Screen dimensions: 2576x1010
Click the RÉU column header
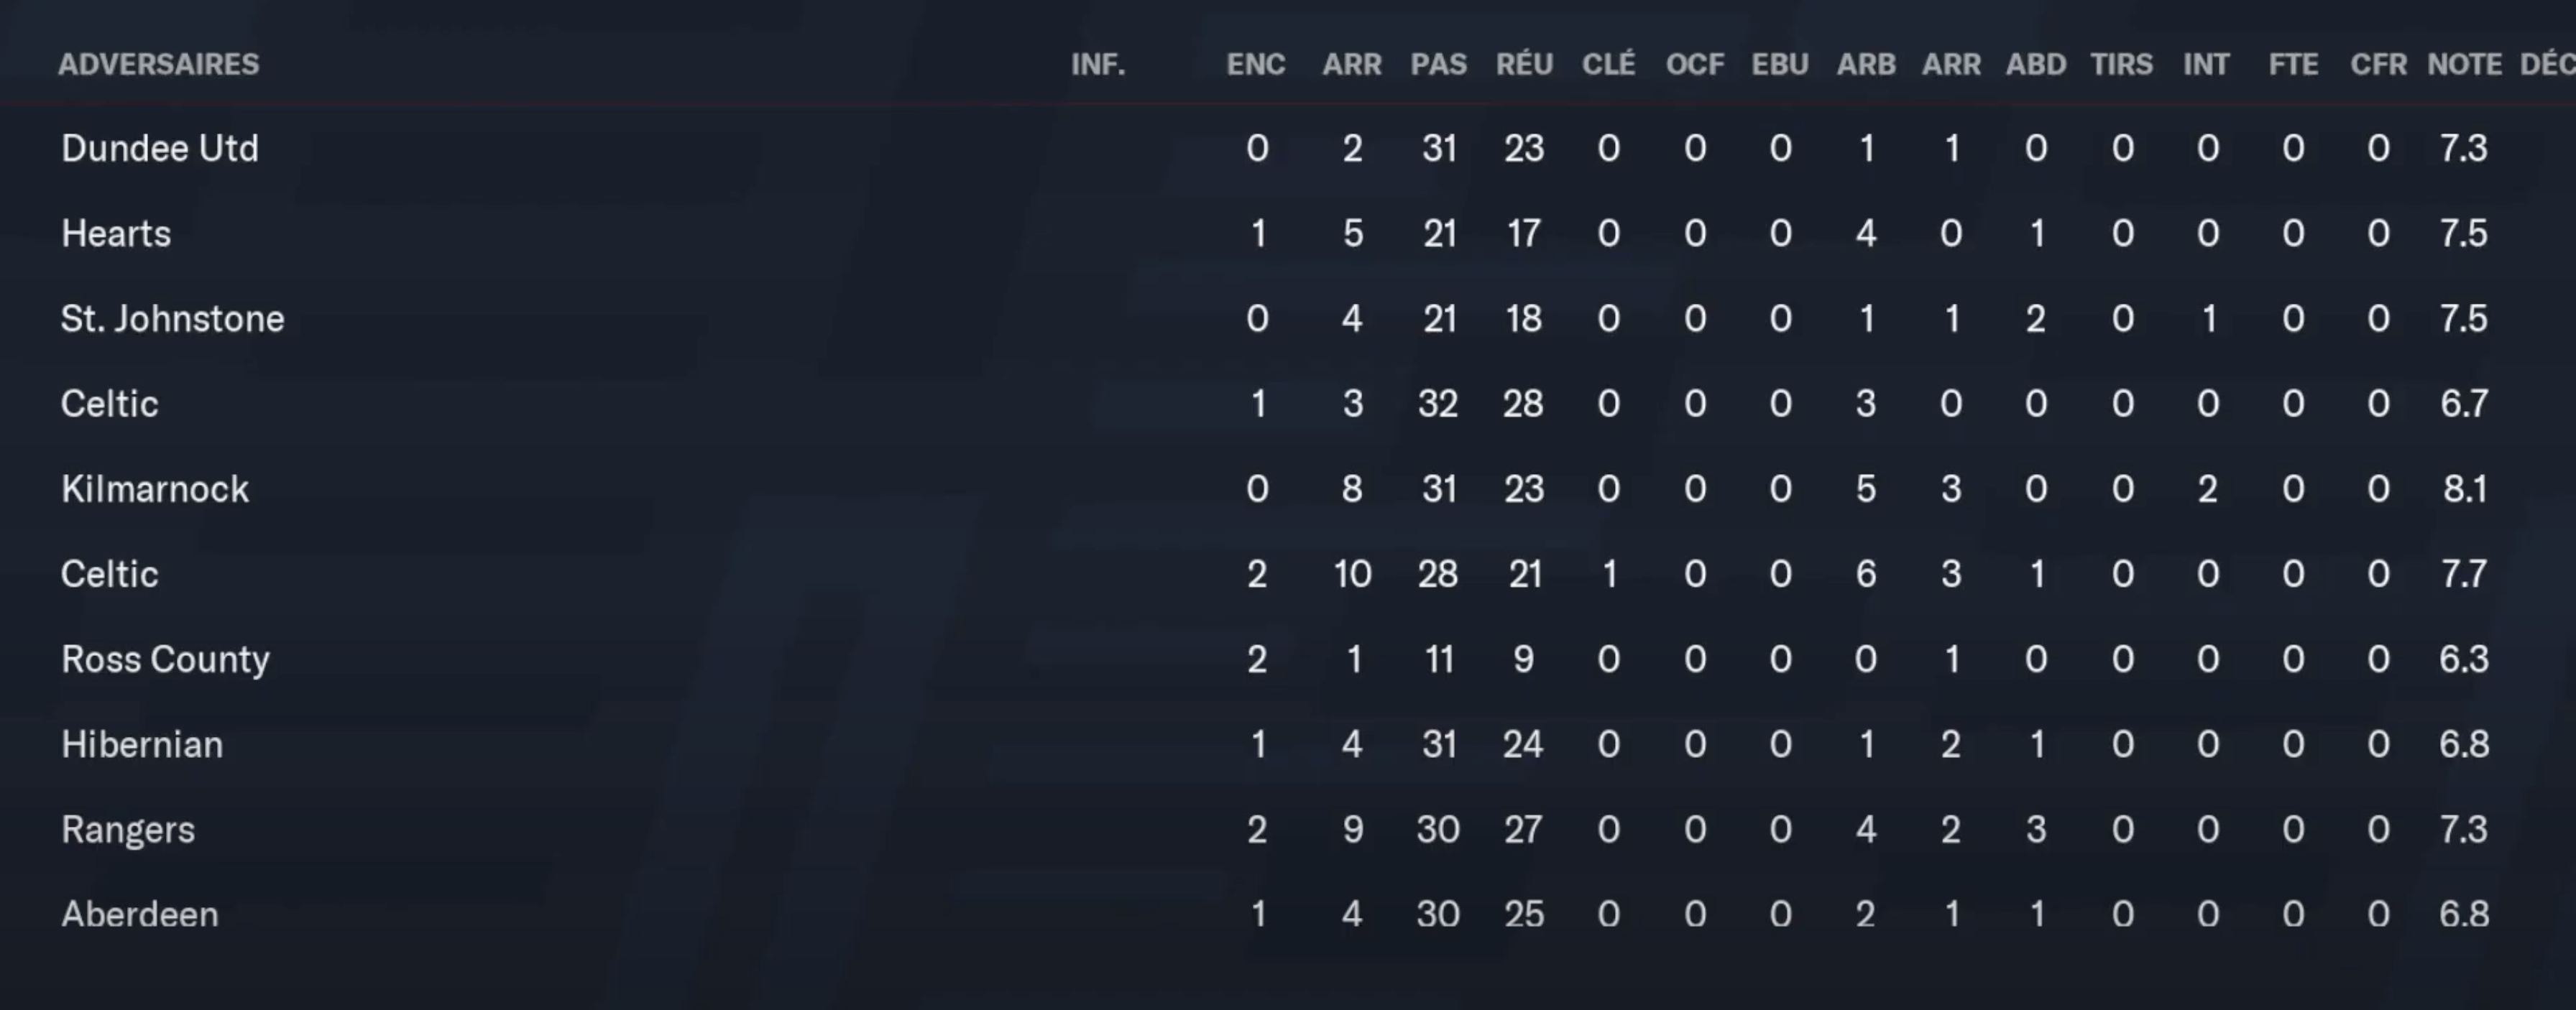(1523, 65)
